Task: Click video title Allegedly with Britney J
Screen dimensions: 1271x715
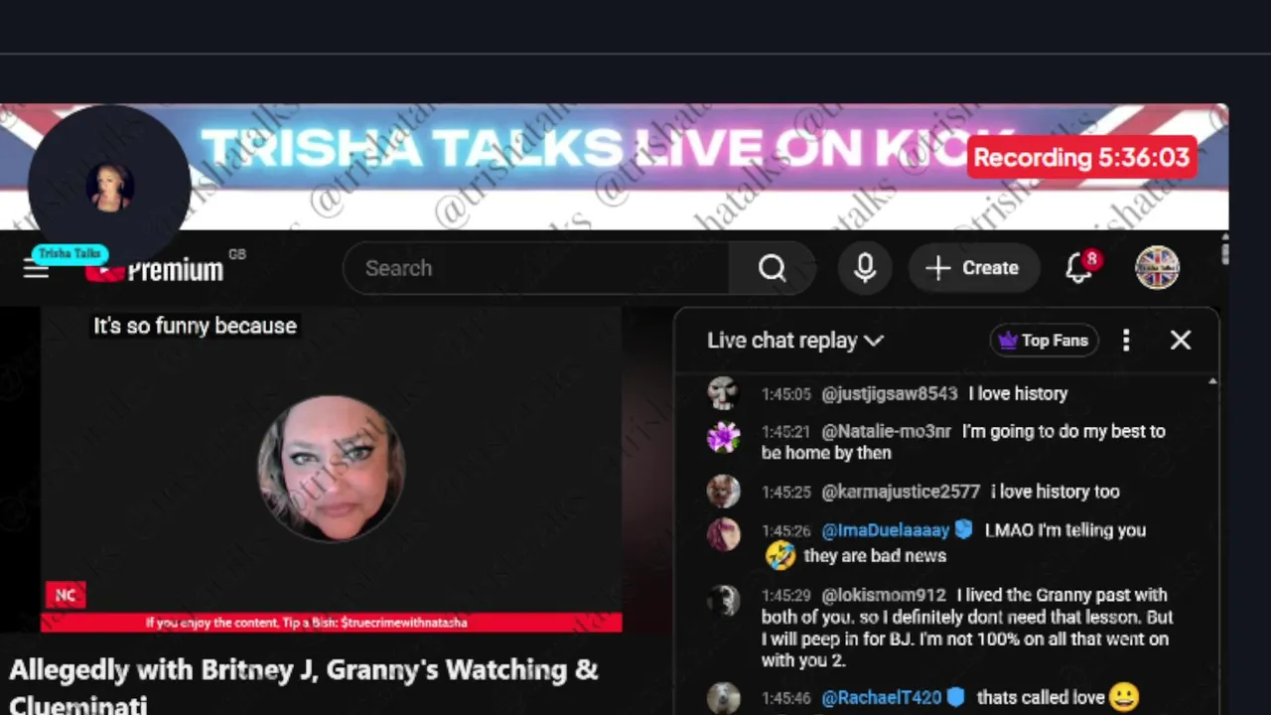Action: pos(303,687)
